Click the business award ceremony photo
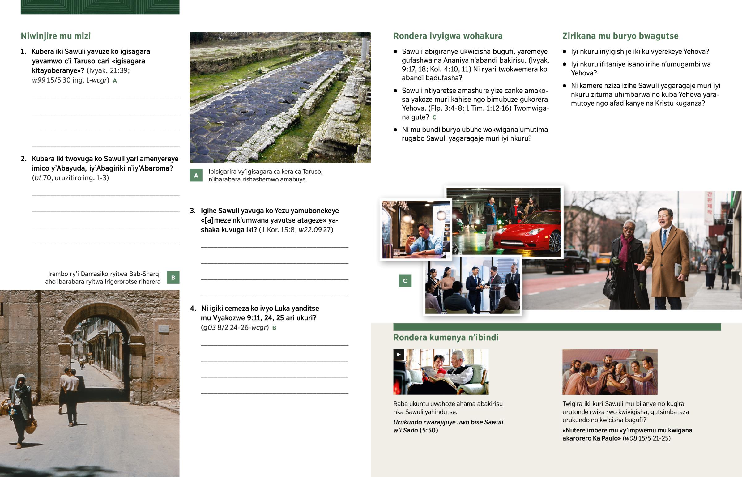 click(472, 285)
